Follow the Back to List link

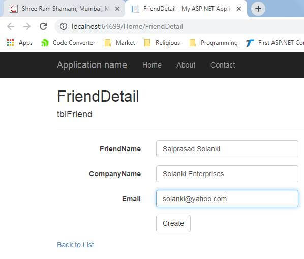75,245
